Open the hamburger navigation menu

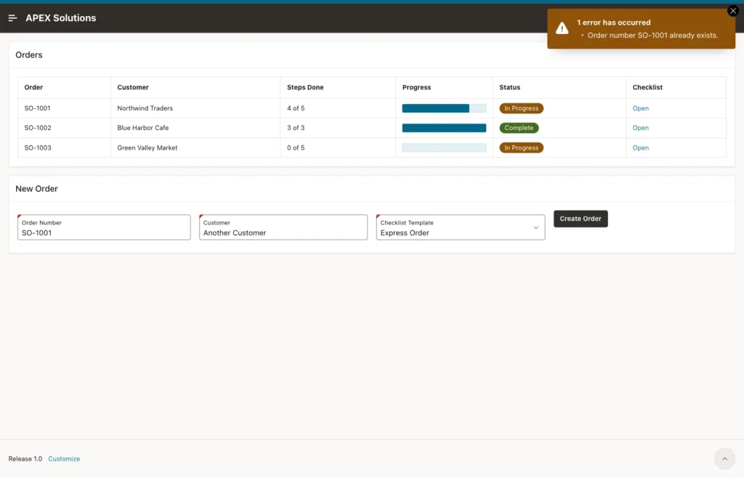pos(13,18)
